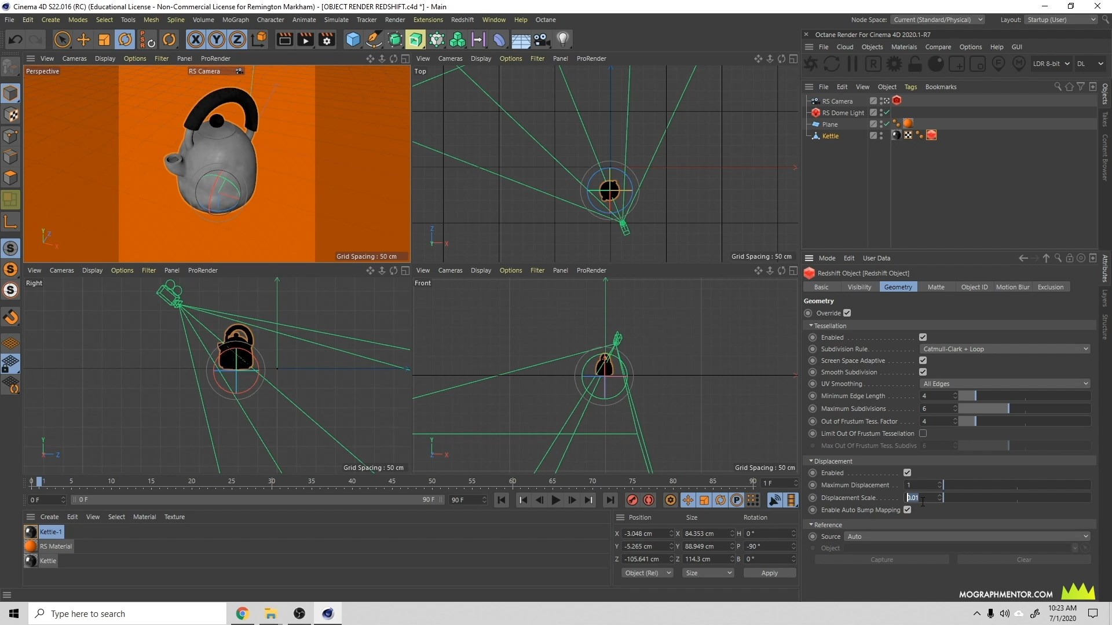Switch to the Motion Blur tab
Screen dimensions: 1112x625
click(1012, 287)
